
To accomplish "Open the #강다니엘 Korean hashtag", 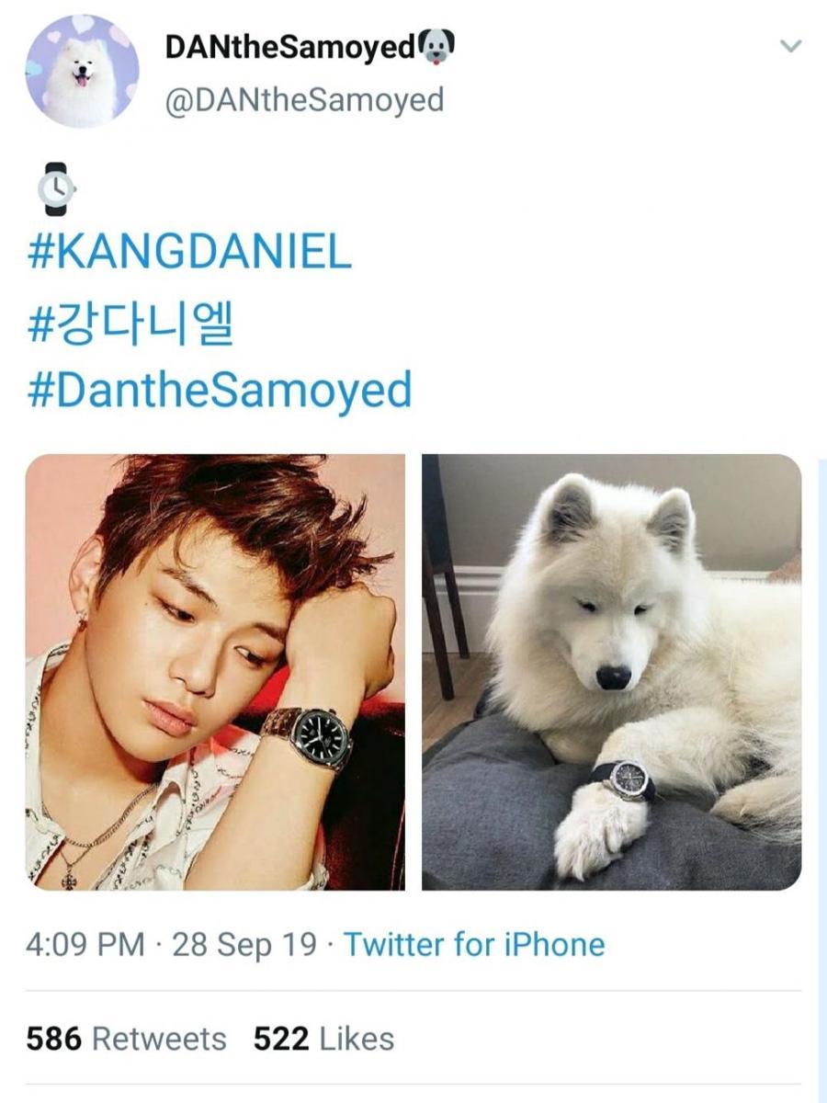I will click(x=130, y=323).
